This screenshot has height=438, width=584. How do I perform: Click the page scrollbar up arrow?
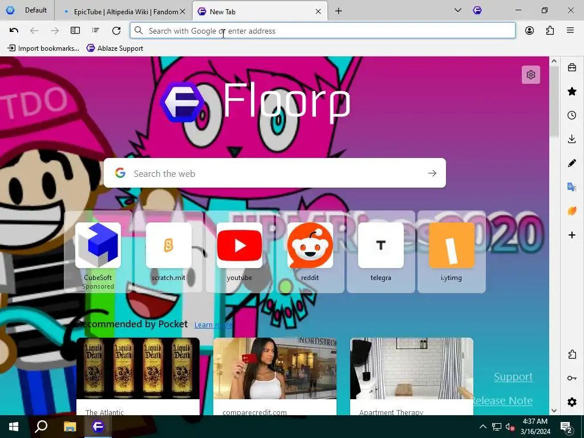554,61
